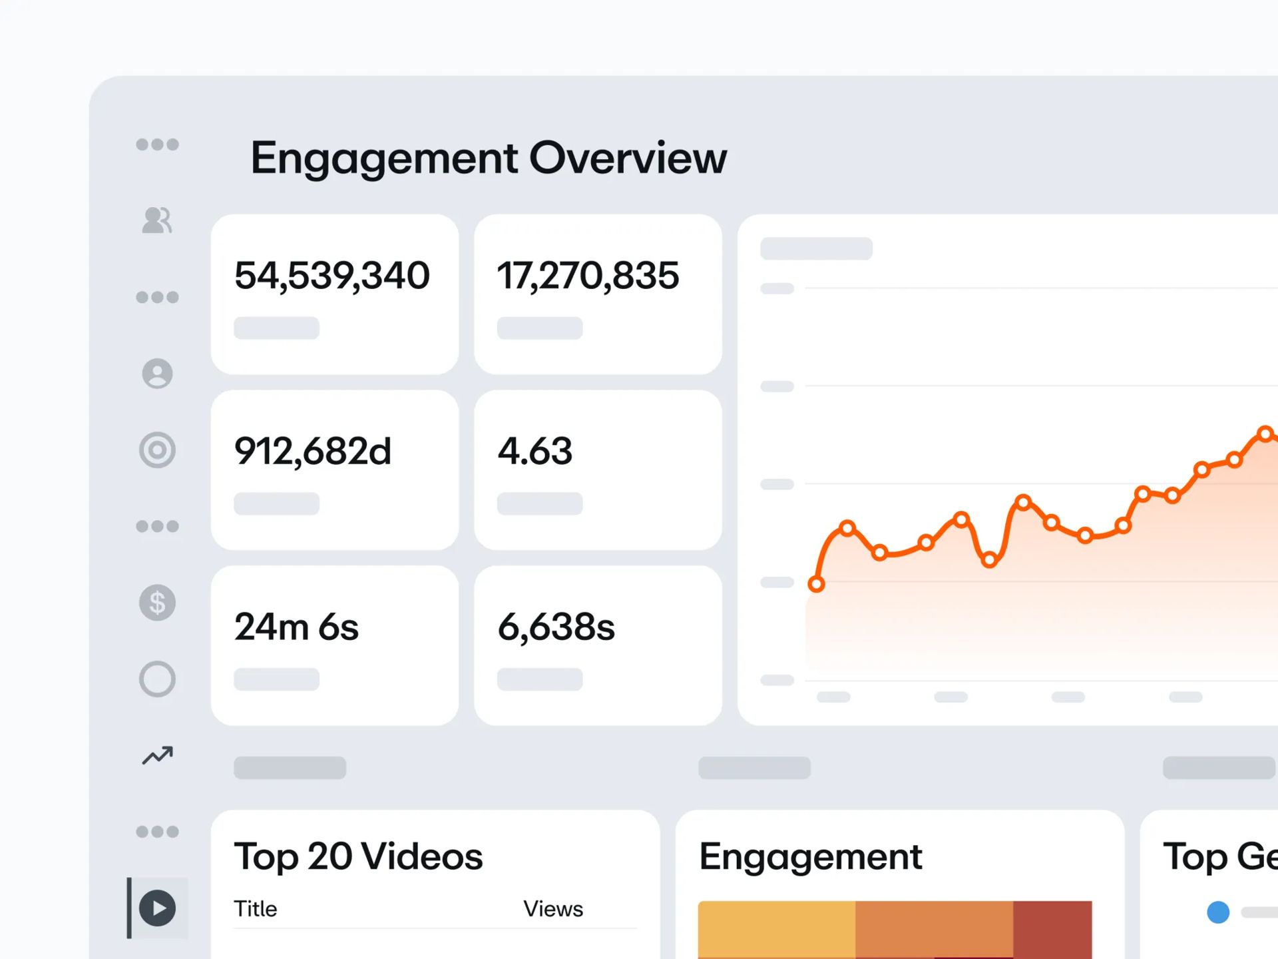Click the empty circle sidebar icon
Image resolution: width=1278 pixels, height=959 pixels.
click(x=157, y=679)
